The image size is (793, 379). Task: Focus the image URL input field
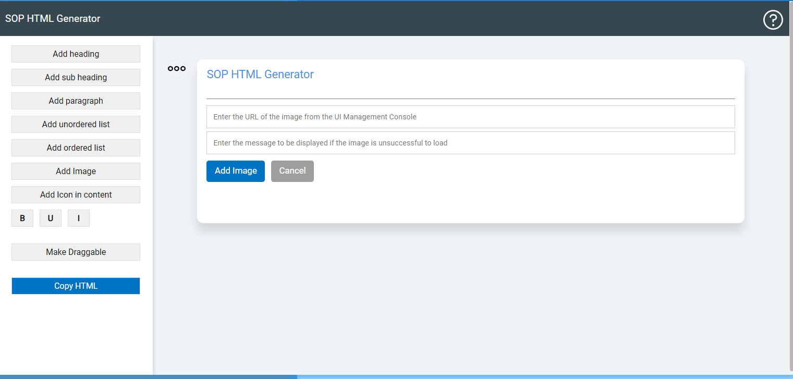tap(470, 117)
